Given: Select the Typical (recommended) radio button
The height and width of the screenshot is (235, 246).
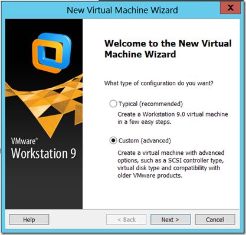Looking at the screenshot, I should [x=113, y=104].
